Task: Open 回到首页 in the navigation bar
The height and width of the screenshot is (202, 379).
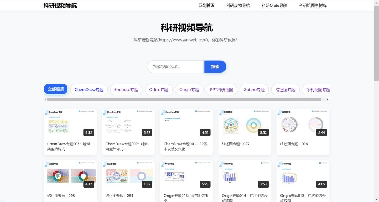Action: 206,5
